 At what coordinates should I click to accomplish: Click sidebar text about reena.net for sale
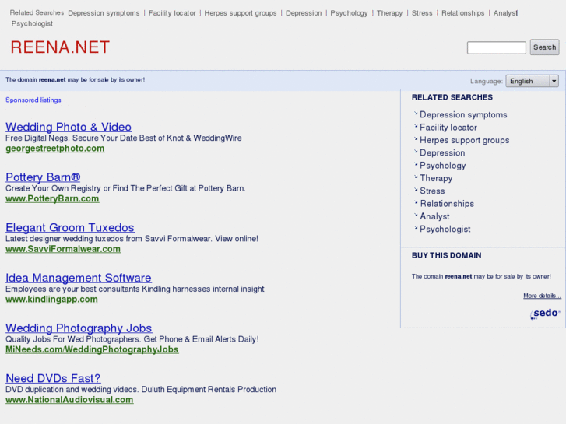[x=481, y=276]
